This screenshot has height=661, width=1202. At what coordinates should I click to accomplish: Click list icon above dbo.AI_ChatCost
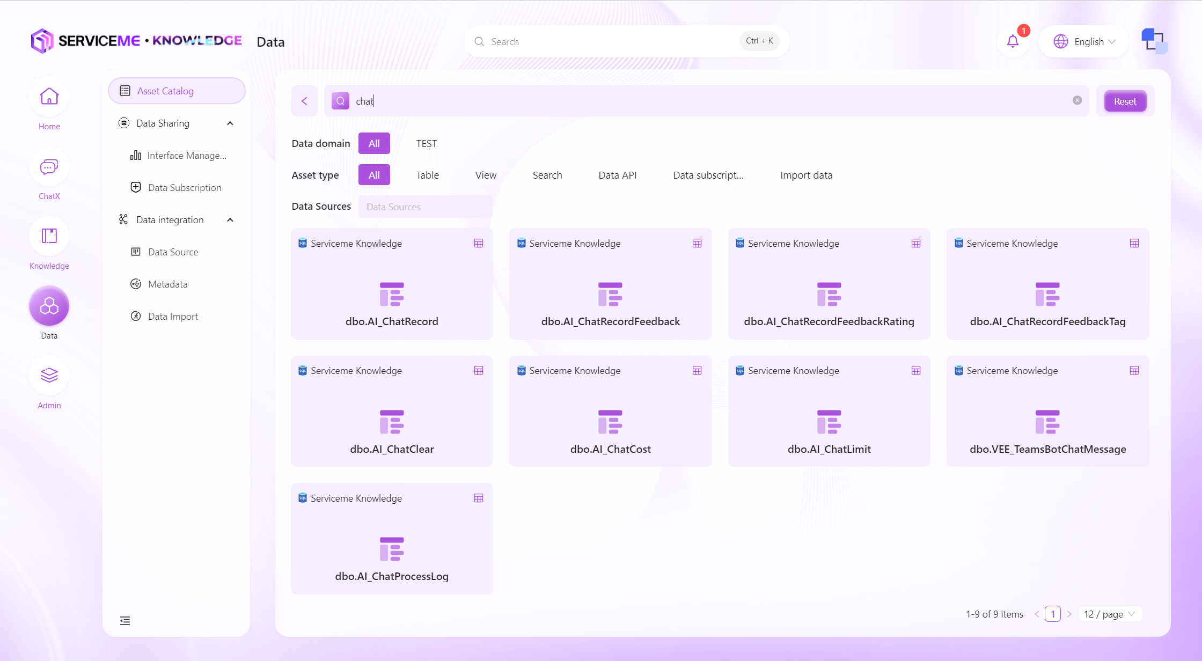point(610,422)
